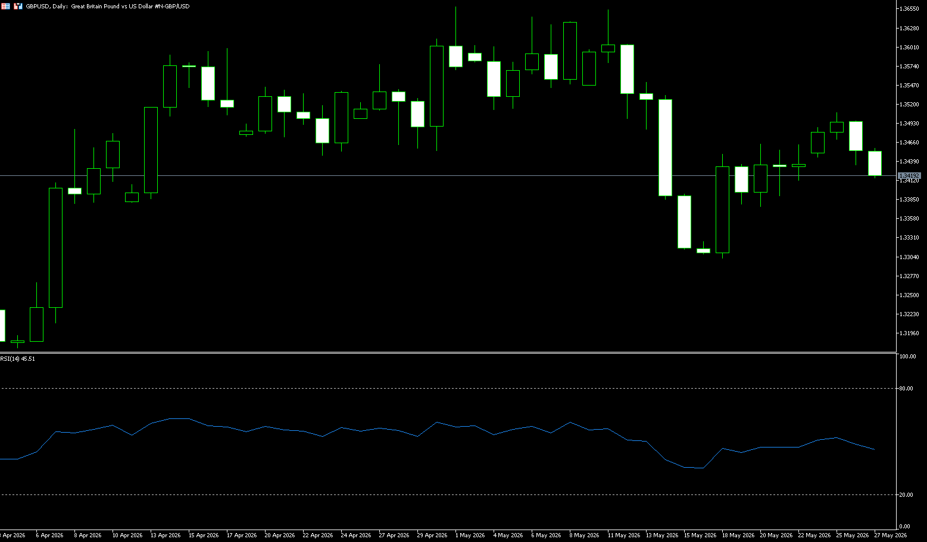The image size is (927, 542).
Task: Select the GBPUSD Daily chart title text
Action: click(x=108, y=6)
